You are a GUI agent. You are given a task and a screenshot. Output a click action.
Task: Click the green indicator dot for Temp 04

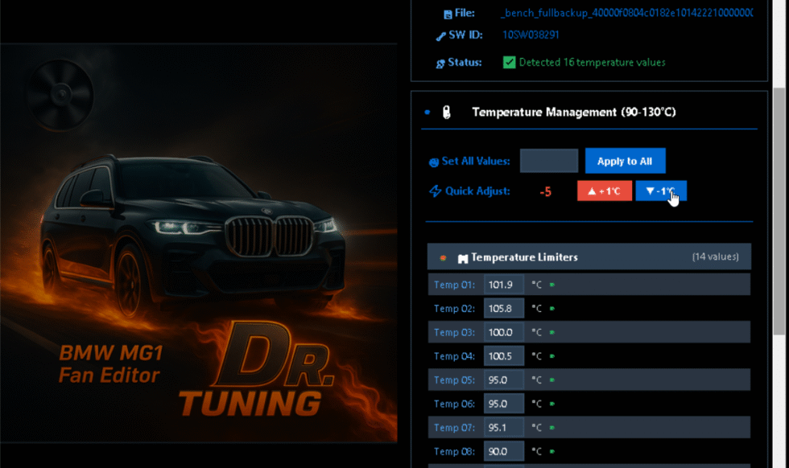552,356
